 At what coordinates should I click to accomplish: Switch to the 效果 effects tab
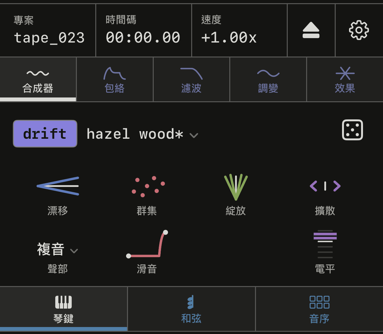345,79
